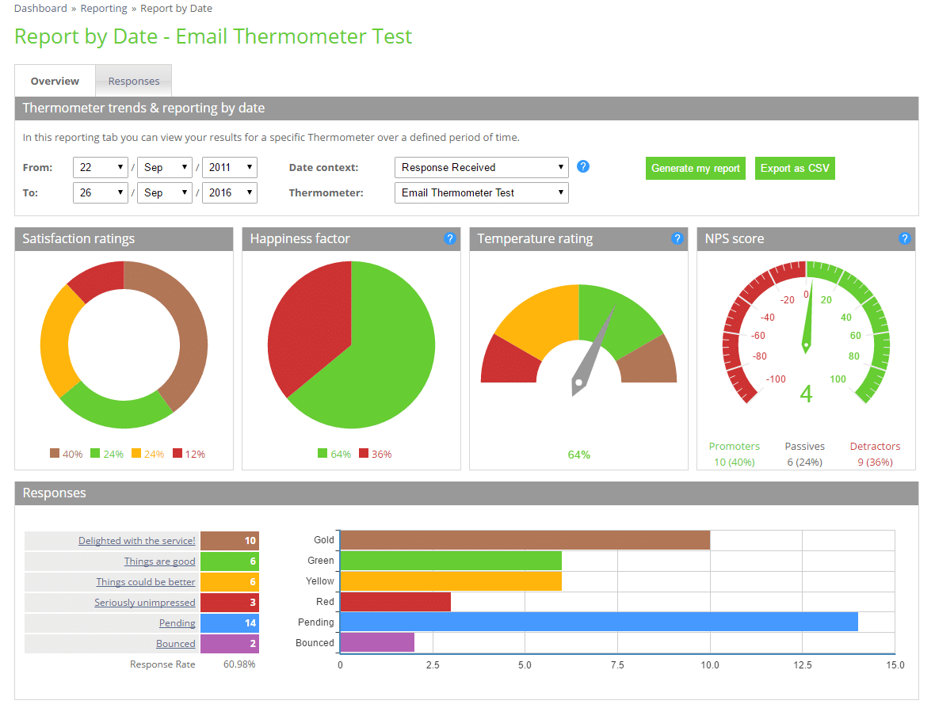
Task: Open the Bounced responses link
Action: point(175,643)
